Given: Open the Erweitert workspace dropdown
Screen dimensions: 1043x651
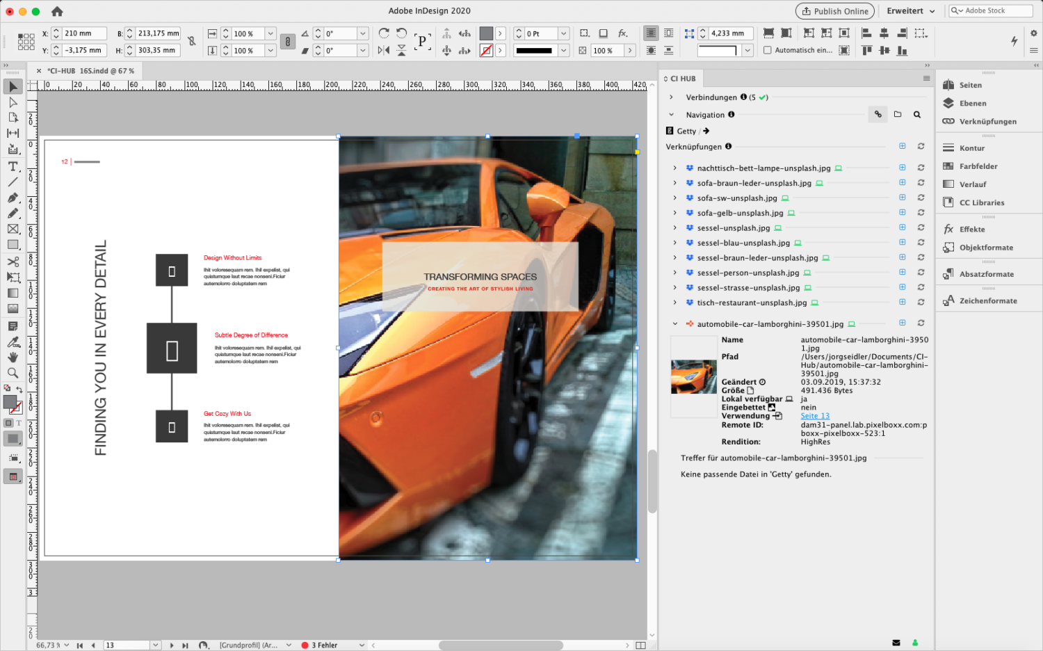Looking at the screenshot, I should click(x=910, y=11).
